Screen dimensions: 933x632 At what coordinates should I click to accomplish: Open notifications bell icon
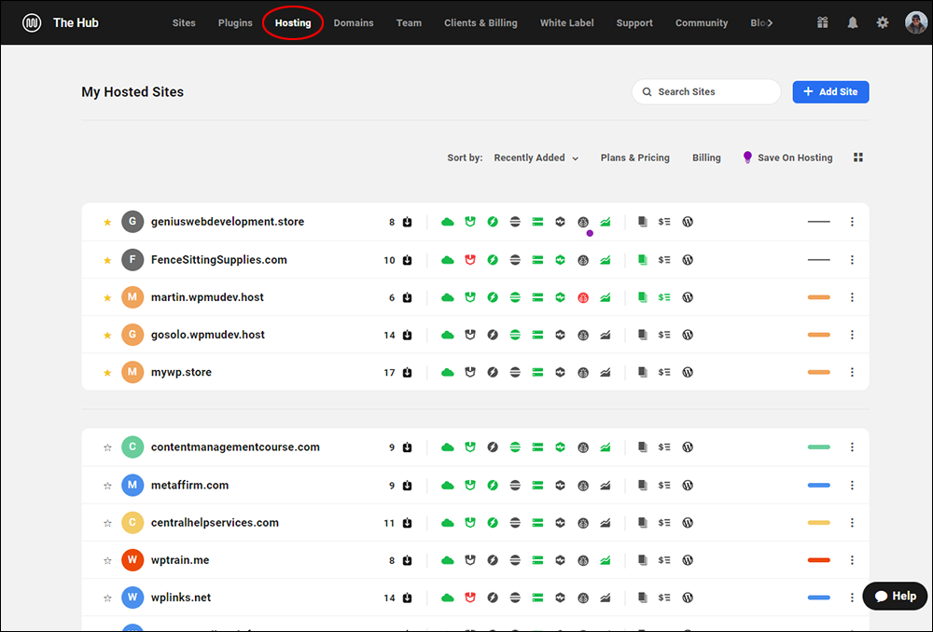pyautogui.click(x=853, y=22)
